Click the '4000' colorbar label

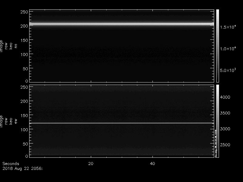(x=225, y=97)
